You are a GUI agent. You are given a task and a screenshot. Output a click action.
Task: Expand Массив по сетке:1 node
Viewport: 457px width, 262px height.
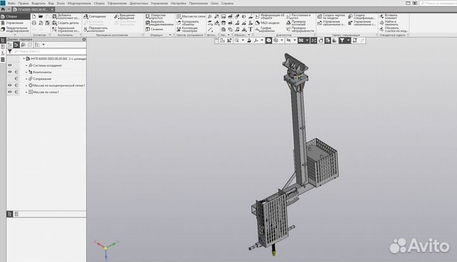click(27, 92)
